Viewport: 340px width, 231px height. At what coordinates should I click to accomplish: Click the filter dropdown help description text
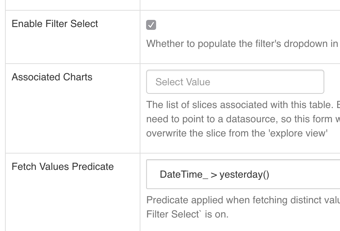tap(242, 44)
